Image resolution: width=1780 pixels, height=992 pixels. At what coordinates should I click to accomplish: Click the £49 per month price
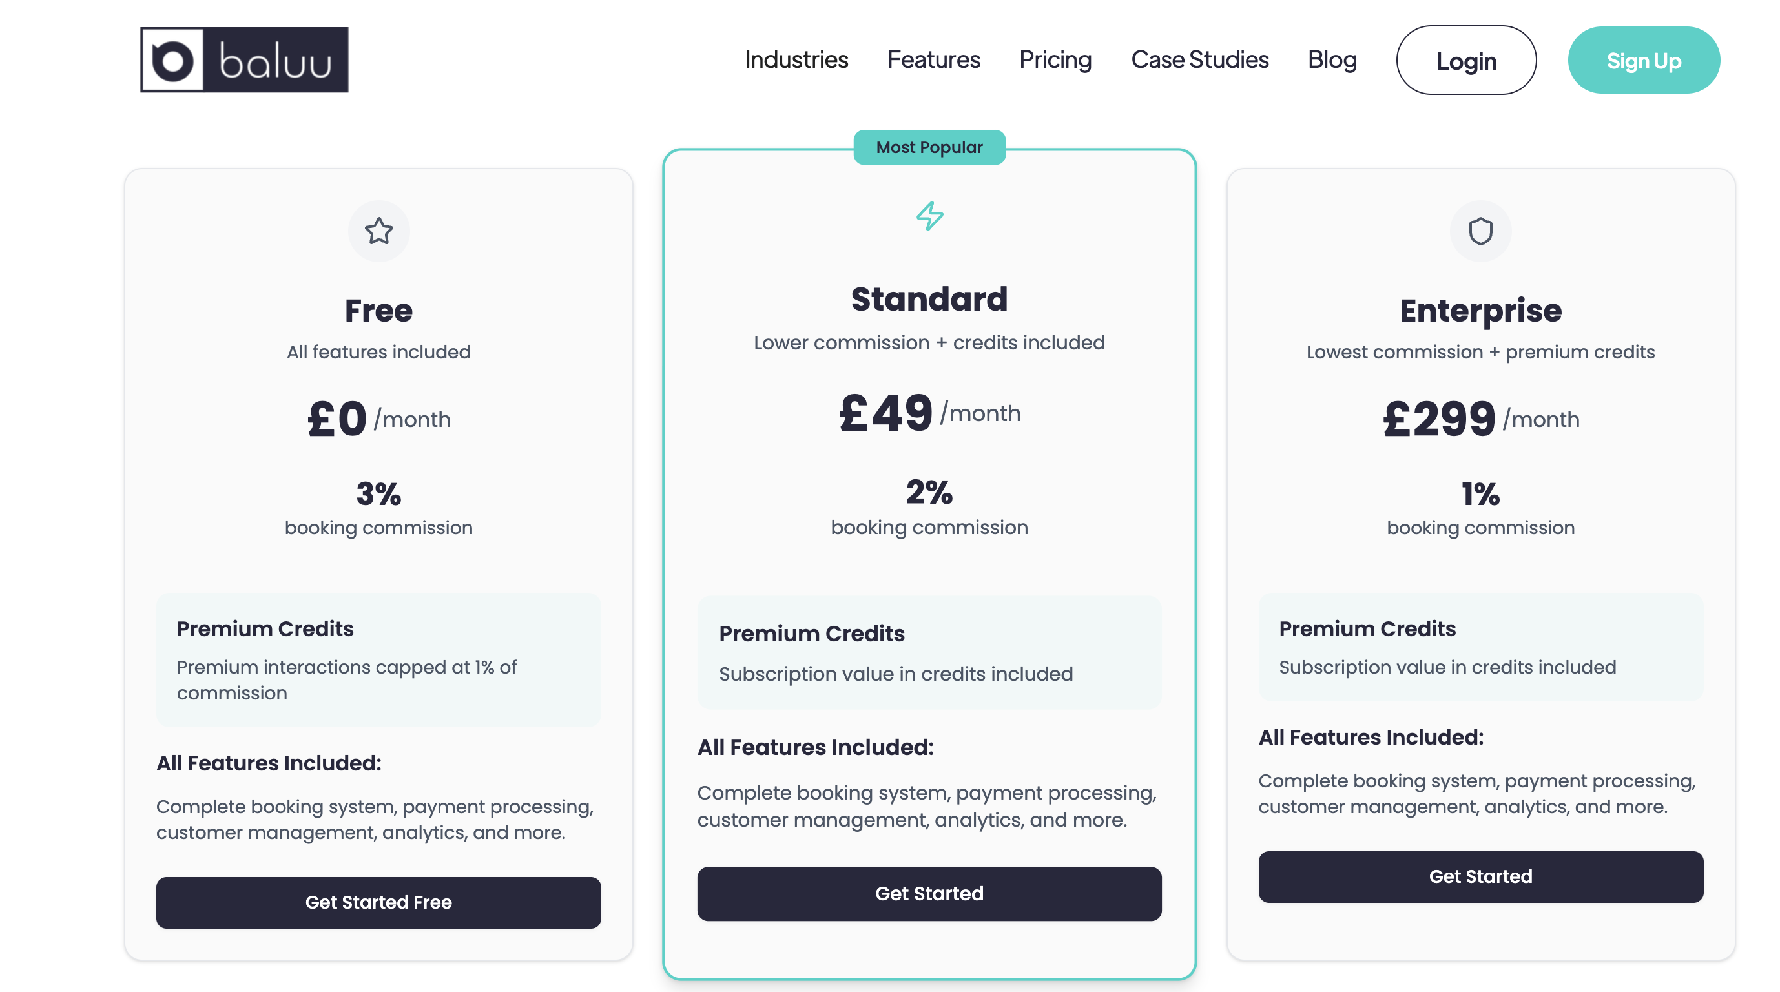(929, 413)
